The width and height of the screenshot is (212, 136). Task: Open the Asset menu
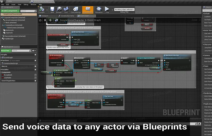click(13, 4)
